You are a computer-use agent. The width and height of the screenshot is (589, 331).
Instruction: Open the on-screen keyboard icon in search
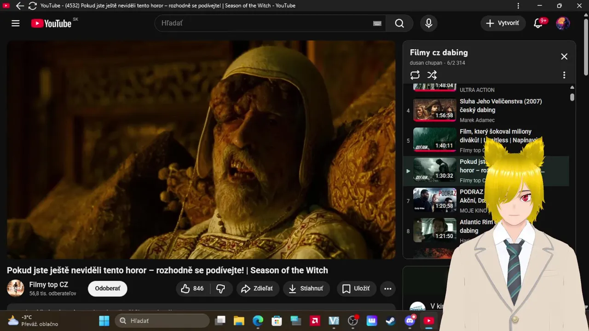click(x=377, y=23)
